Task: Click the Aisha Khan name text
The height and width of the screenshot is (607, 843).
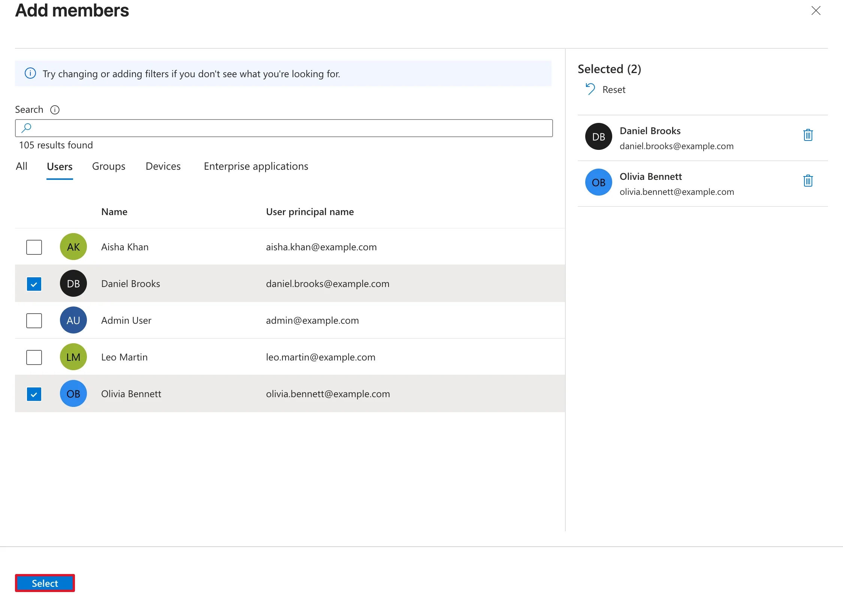Action: [125, 247]
